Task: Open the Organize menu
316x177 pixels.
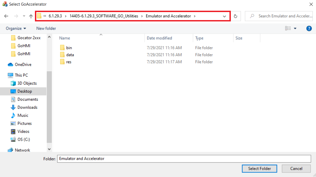Action: (x=16, y=28)
